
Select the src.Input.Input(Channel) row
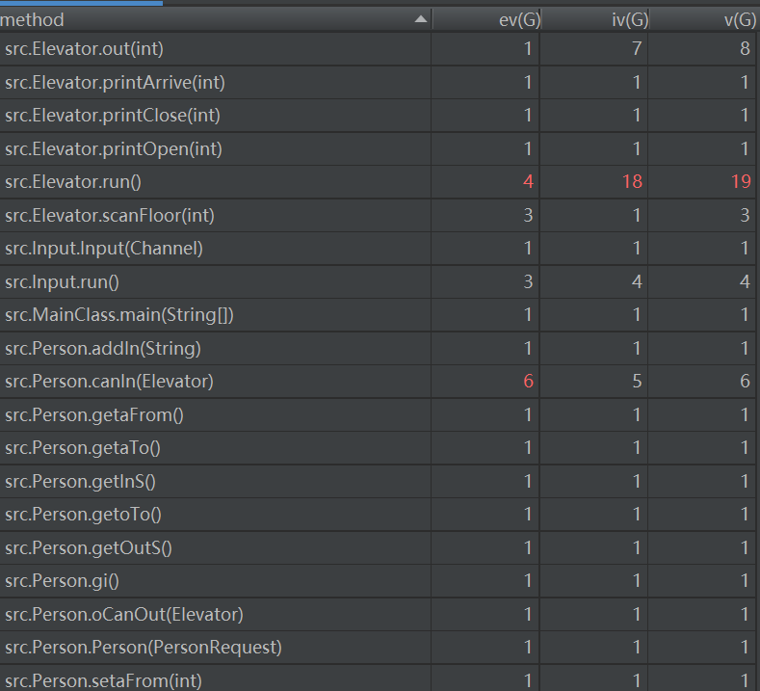[378, 249]
